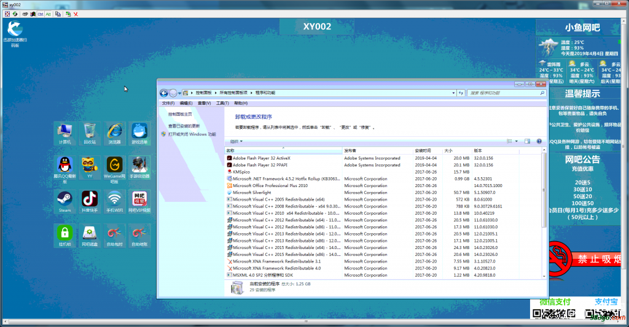Open the 控制面板主页 link

pyautogui.click(x=180, y=114)
